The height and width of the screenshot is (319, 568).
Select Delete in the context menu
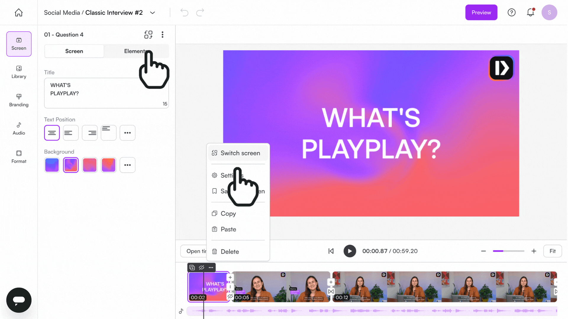tap(230, 252)
